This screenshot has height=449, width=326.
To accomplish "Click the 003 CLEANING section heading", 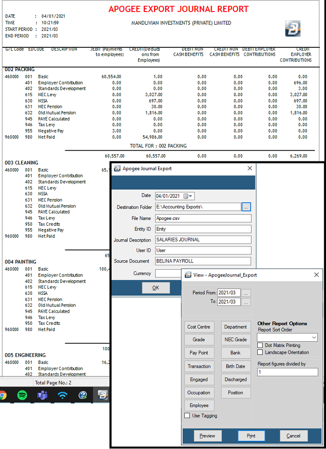I will pyautogui.click(x=21, y=163).
